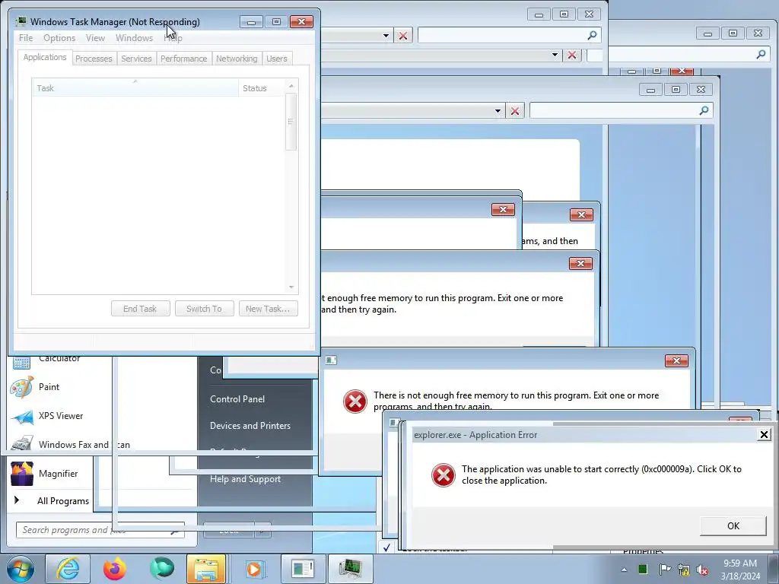
Task: Open Windows menu in Task Manager
Action: tap(134, 38)
